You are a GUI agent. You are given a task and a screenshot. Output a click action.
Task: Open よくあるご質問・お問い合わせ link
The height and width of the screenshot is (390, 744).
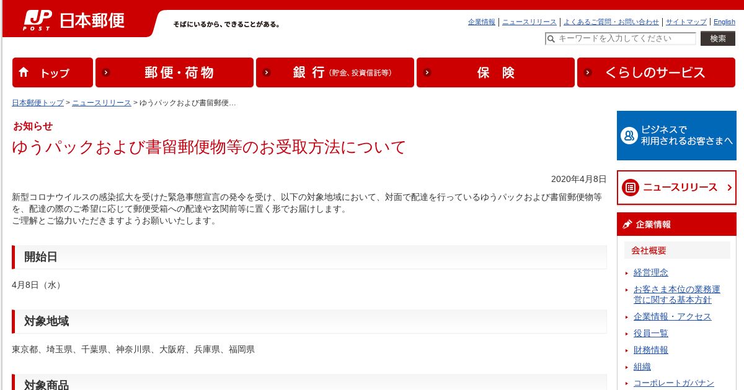tap(611, 22)
